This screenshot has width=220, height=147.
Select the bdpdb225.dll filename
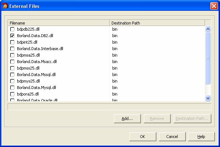click(28, 29)
